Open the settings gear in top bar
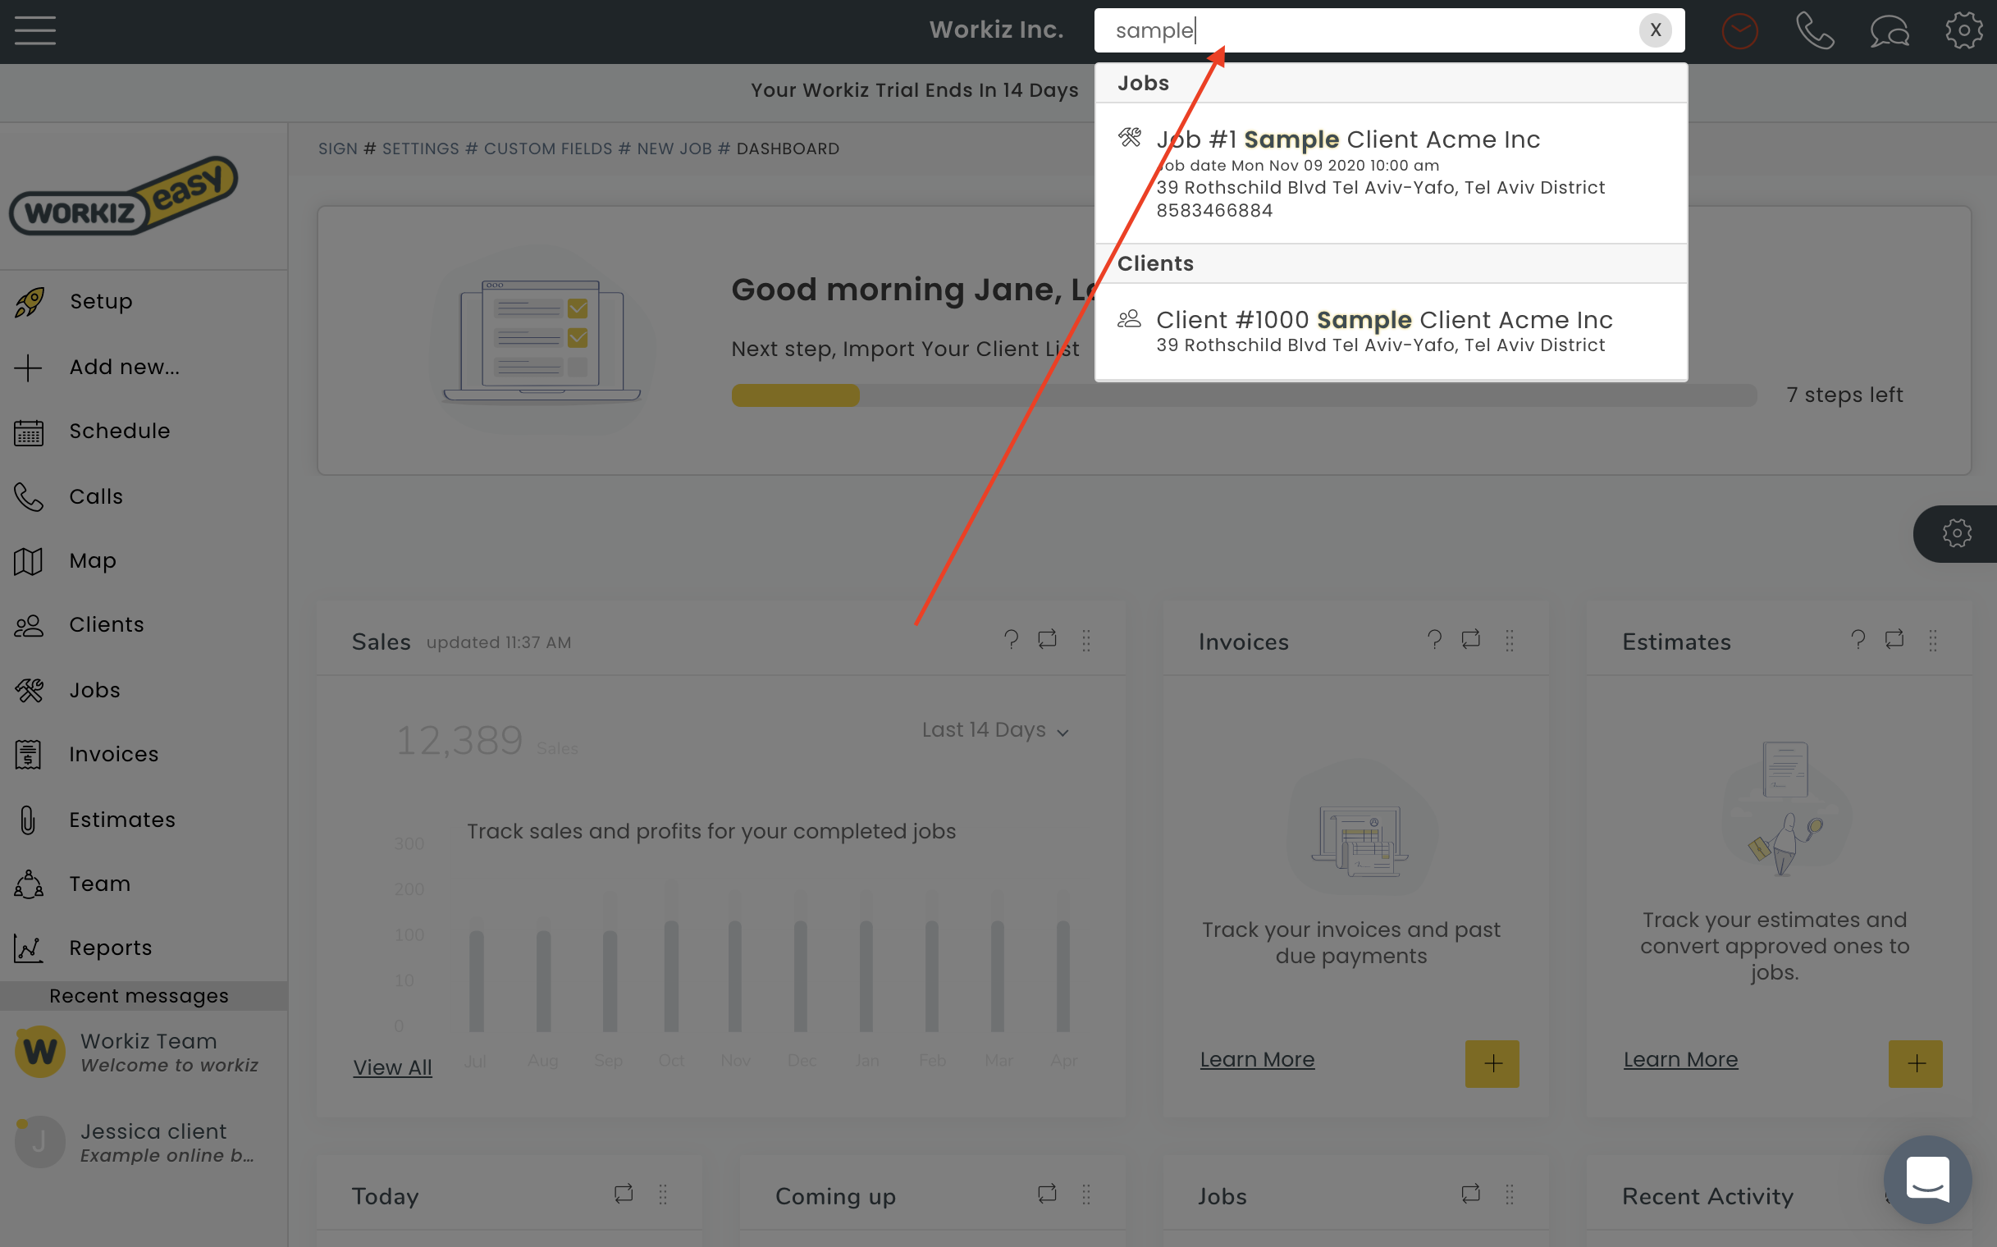 [x=1963, y=31]
